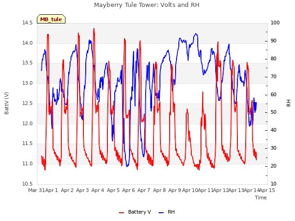Click the 11.0 tick label on left axis
295x221 pixels.
pos(28,164)
